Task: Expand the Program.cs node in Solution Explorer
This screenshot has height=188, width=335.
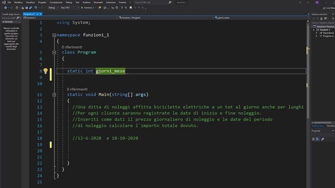Action: pyautogui.click(x=317, y=36)
